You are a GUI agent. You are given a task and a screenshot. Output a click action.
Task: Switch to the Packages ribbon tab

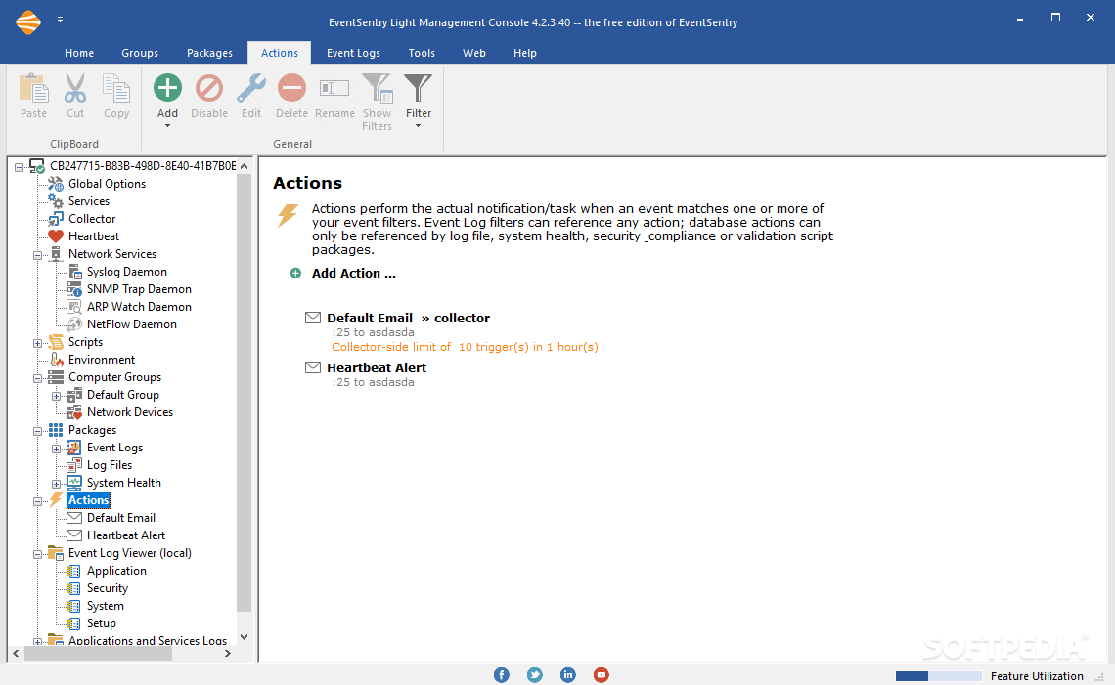pos(209,53)
